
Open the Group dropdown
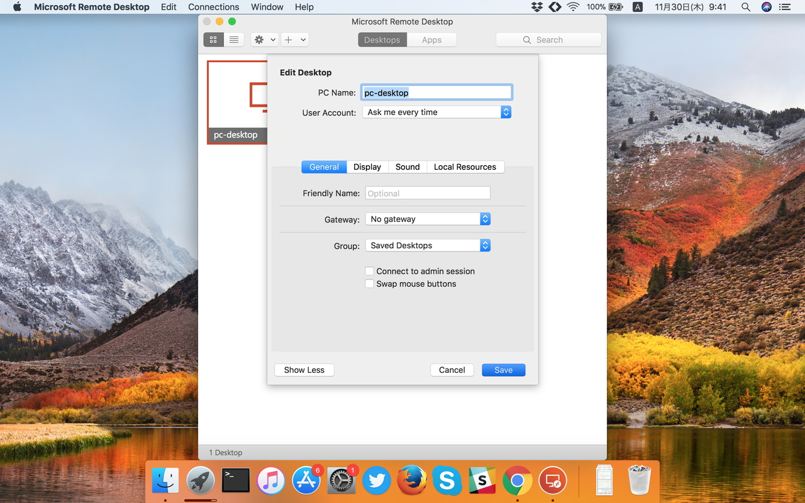click(428, 245)
